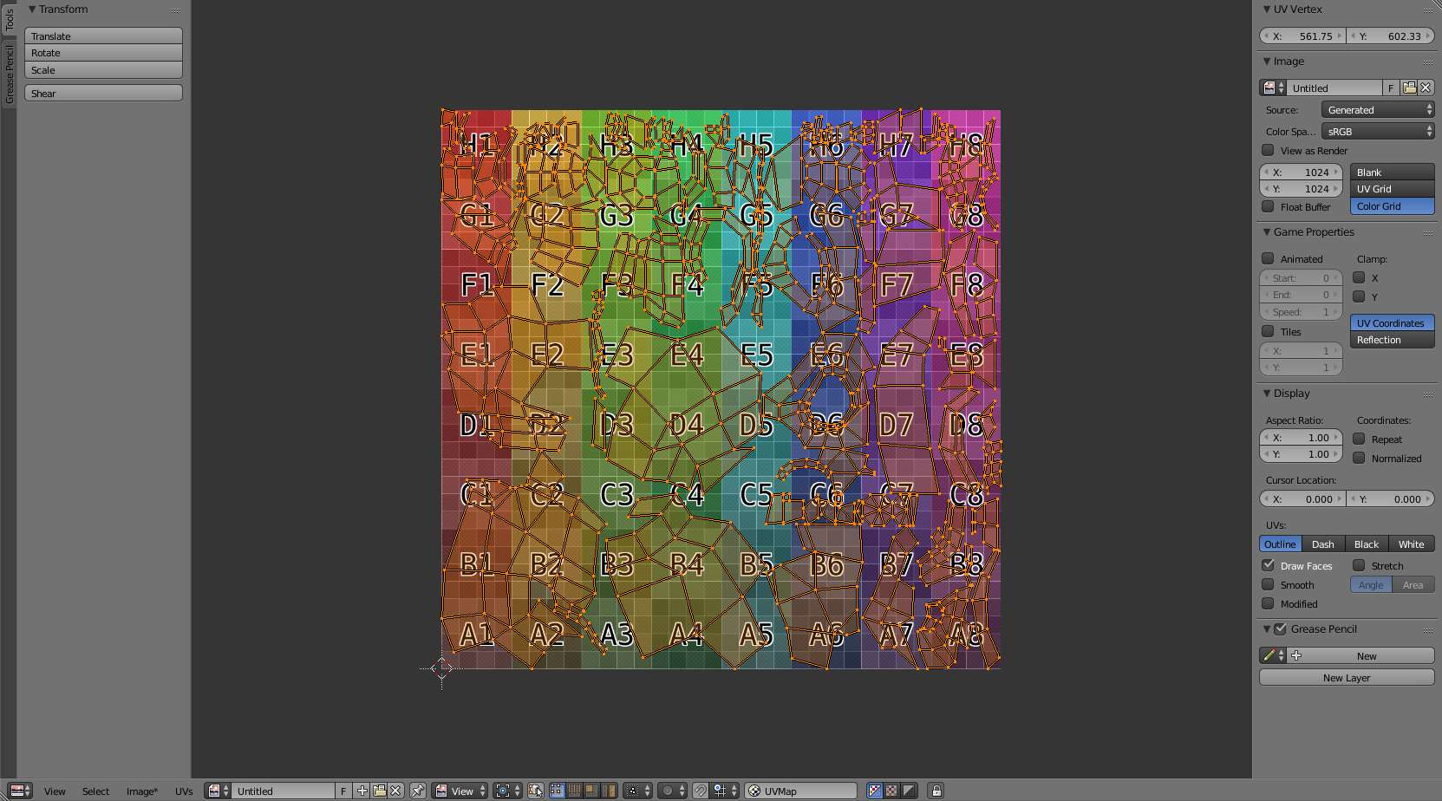Collapse the Game Properties panel
The width and height of the screenshot is (1442, 801).
coord(1267,232)
